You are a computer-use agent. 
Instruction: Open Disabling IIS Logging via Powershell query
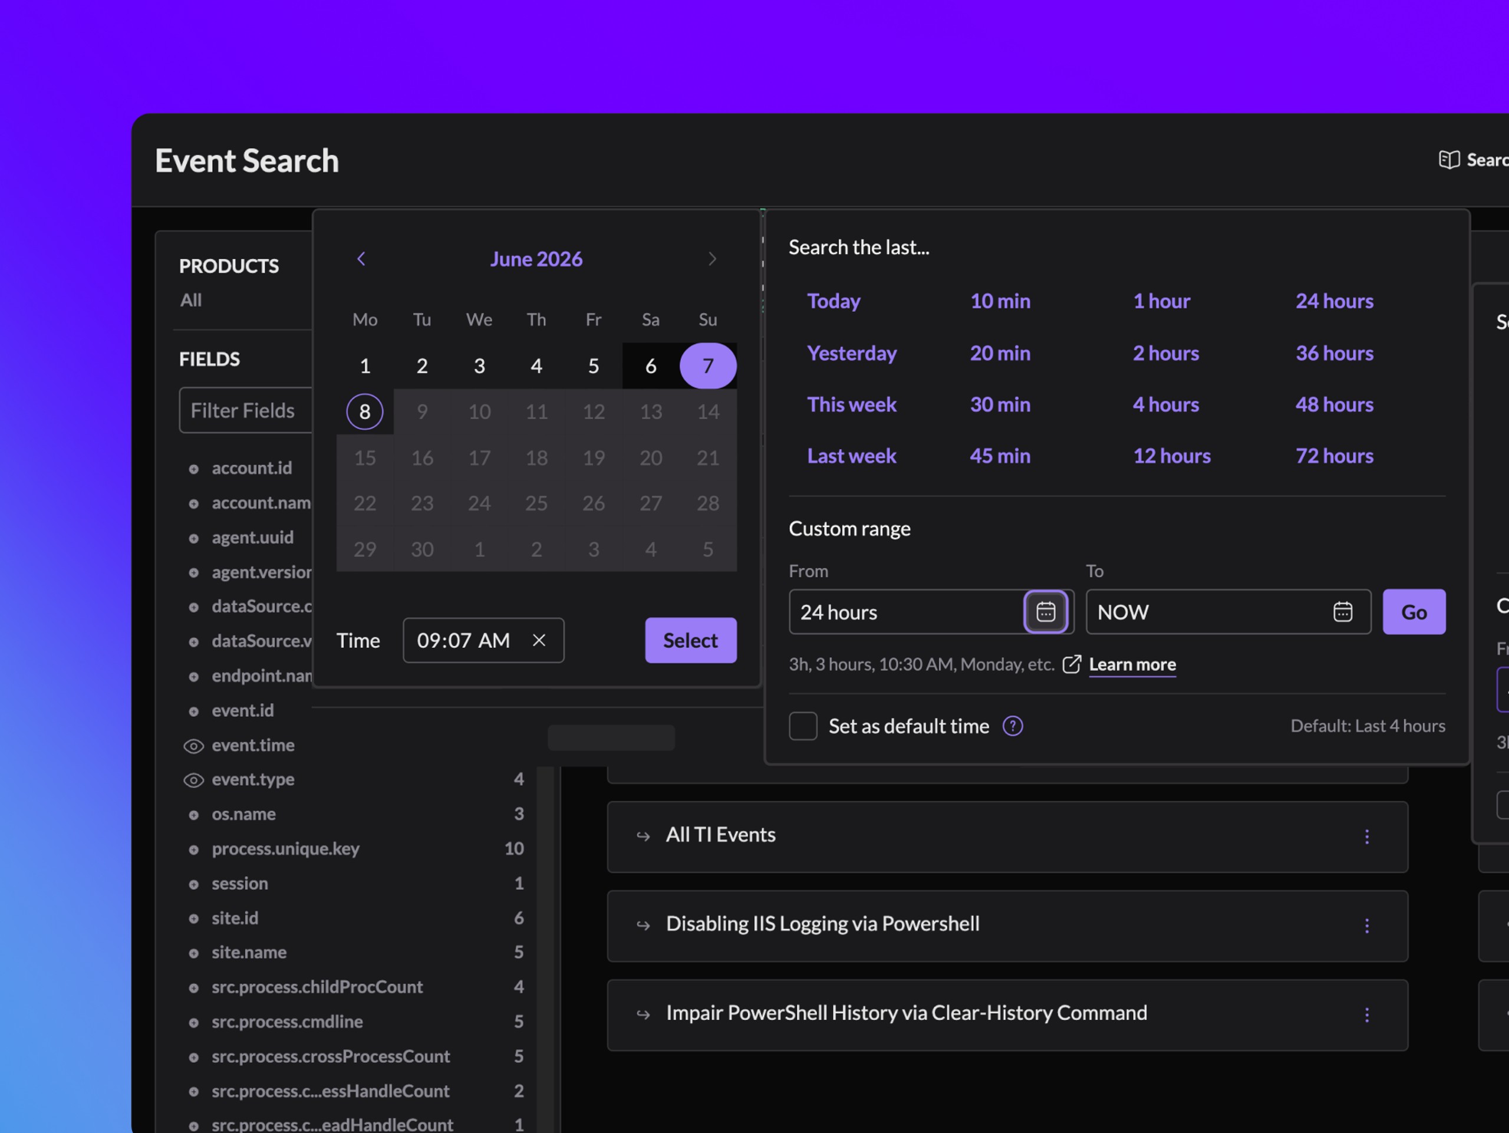pos(1007,925)
